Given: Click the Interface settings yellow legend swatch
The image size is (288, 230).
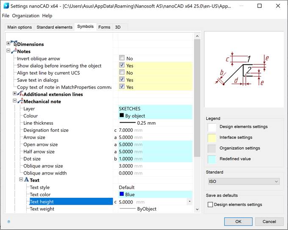Looking at the screenshot, I should [212, 138].
